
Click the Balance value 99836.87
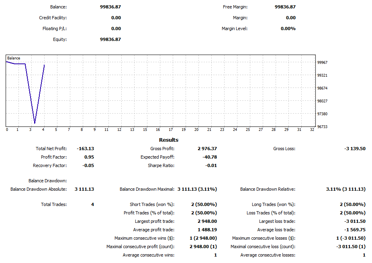(x=110, y=7)
